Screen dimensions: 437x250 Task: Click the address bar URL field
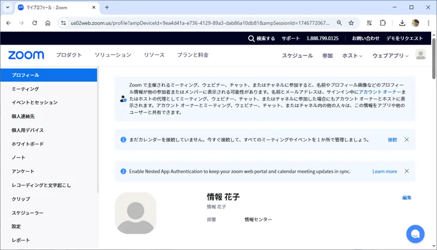[200, 23]
